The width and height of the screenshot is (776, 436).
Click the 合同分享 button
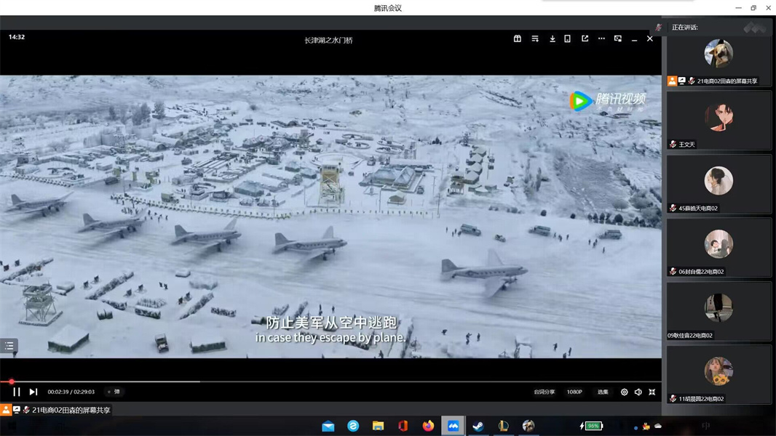click(x=544, y=392)
